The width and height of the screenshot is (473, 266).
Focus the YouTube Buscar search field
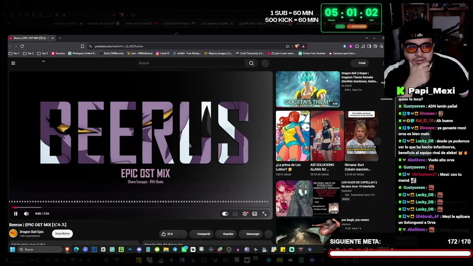tap(190, 63)
